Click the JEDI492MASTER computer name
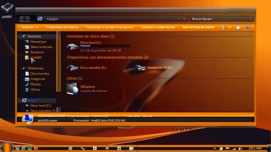 pyautogui.click(x=52, y=116)
